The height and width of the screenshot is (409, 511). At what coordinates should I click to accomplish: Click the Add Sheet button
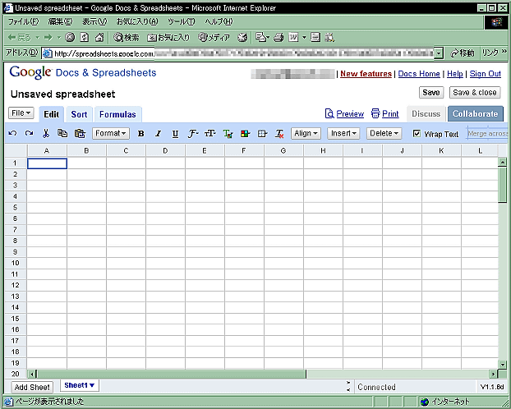click(32, 387)
